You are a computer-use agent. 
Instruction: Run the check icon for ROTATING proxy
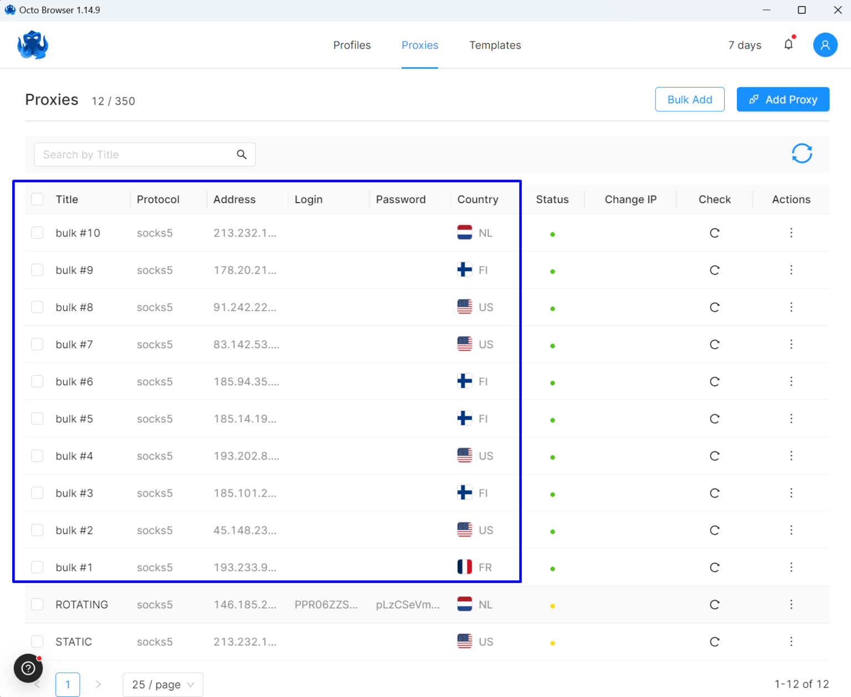point(714,605)
